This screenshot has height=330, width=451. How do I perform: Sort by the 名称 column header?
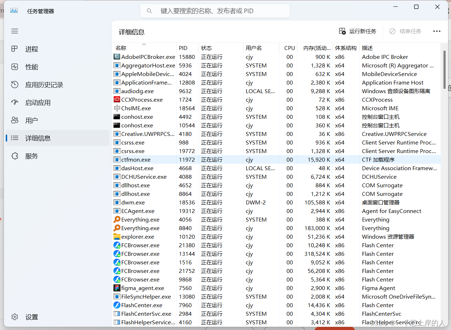pyautogui.click(x=144, y=48)
